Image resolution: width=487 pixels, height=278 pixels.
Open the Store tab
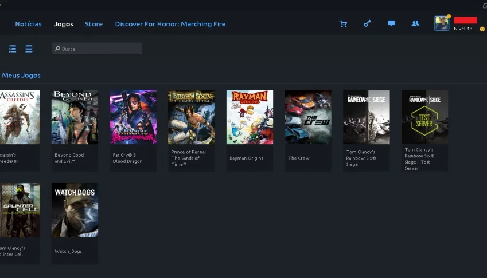(x=94, y=24)
